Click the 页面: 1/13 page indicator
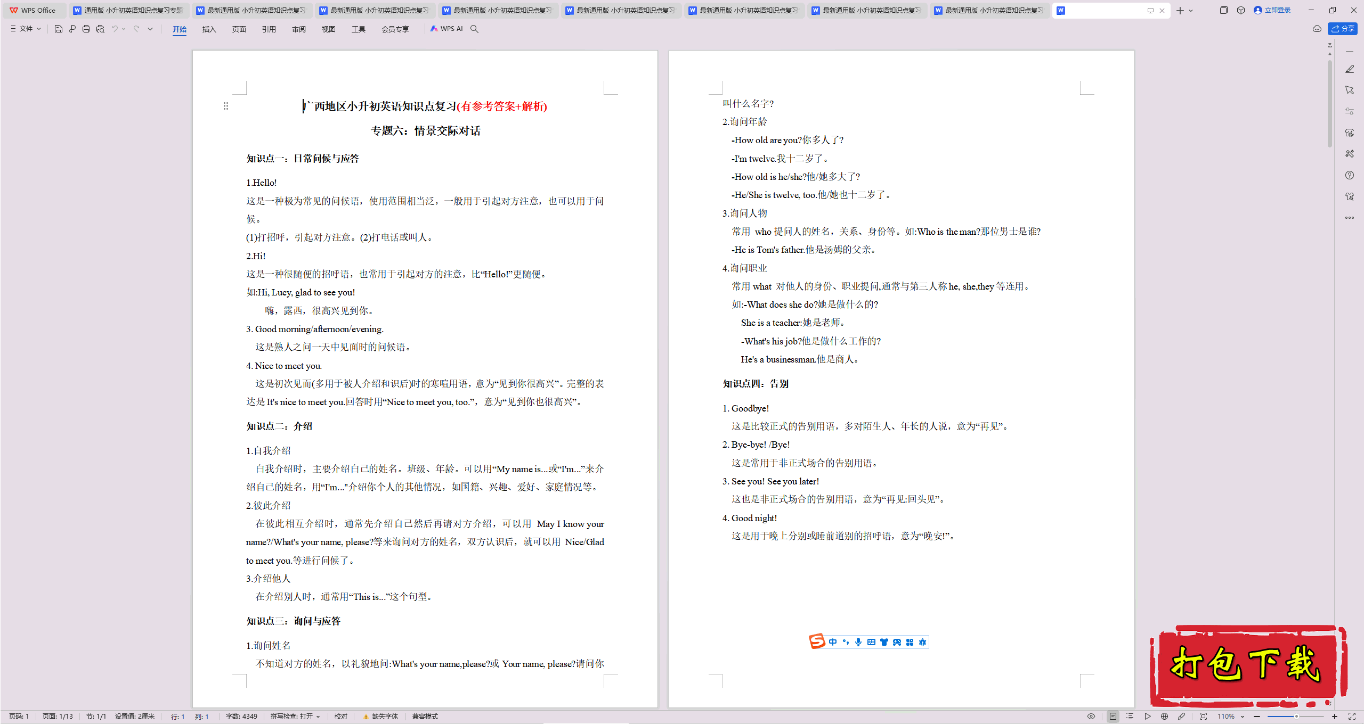 pos(58,717)
